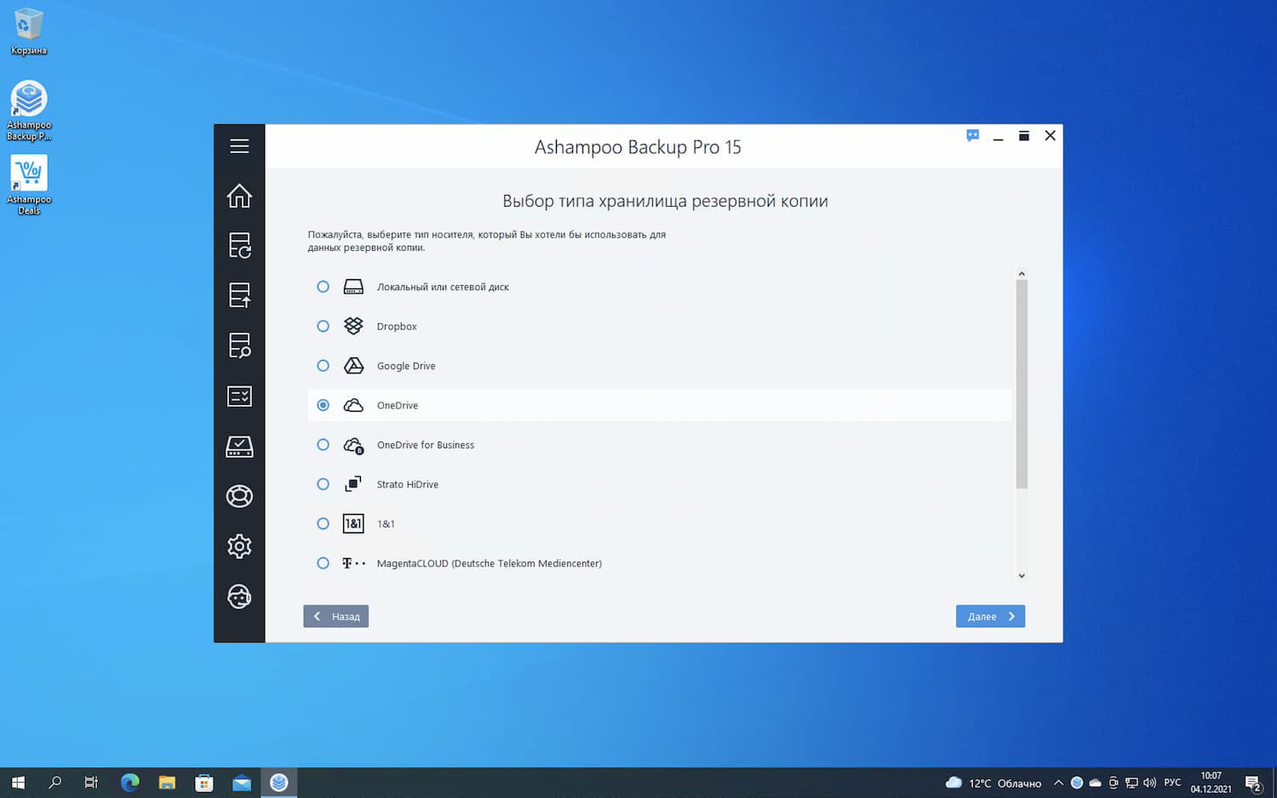
Task: Open settings via the gear sidebar icon
Action: 239,546
